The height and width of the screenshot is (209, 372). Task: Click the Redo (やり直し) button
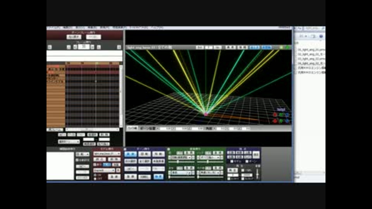[93, 37]
